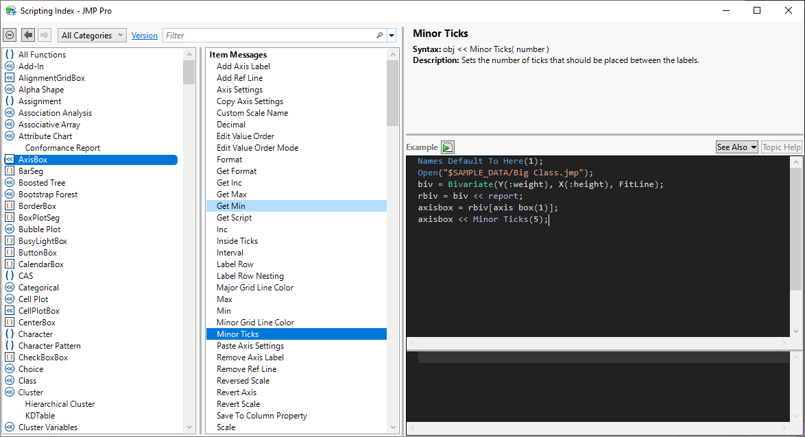805x437 pixels.
Task: Click the Item Messages list scrollbar thumb
Action: click(392, 89)
